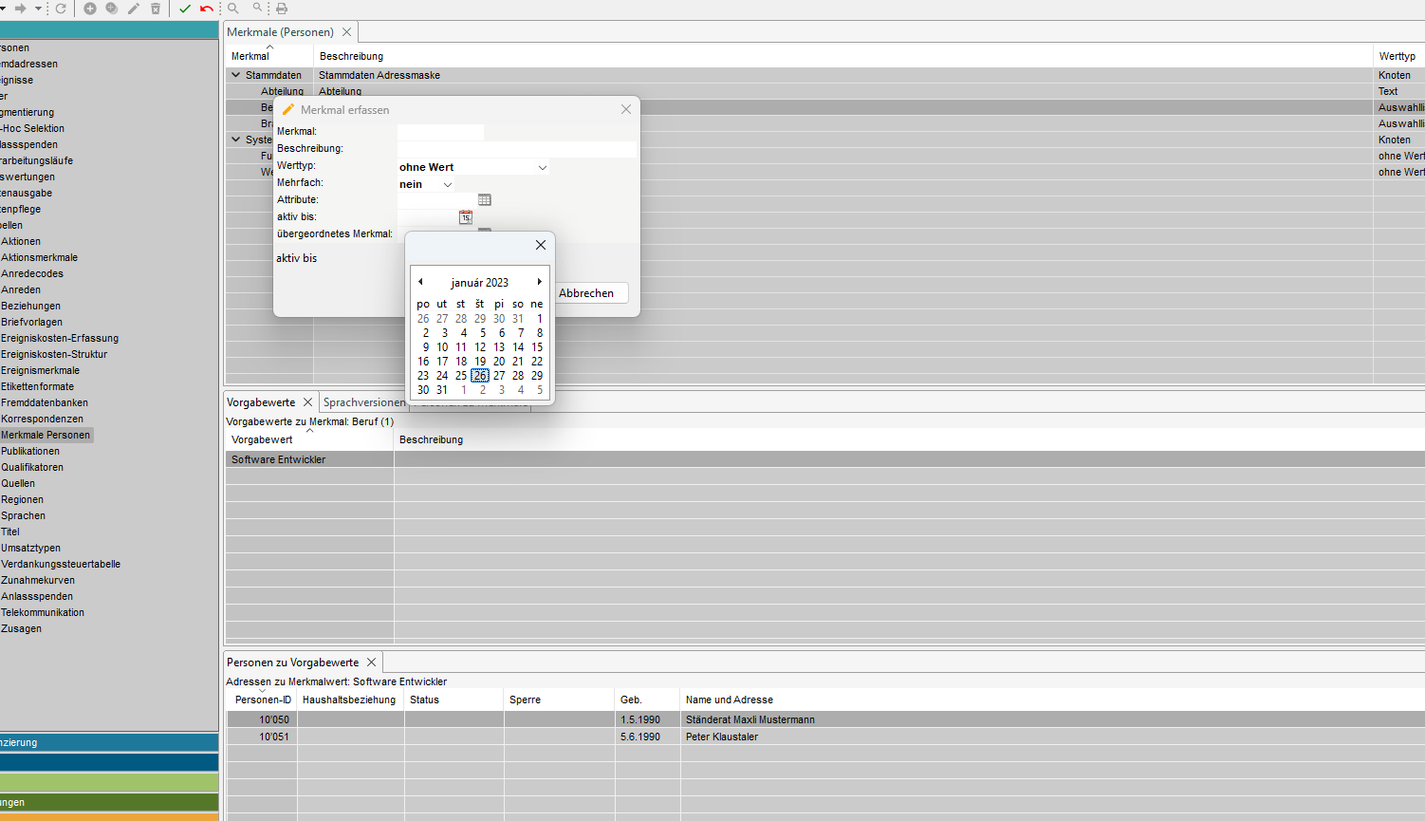This screenshot has height=821, width=1425.
Task: Click the green checkmark save icon
Action: pos(185,9)
